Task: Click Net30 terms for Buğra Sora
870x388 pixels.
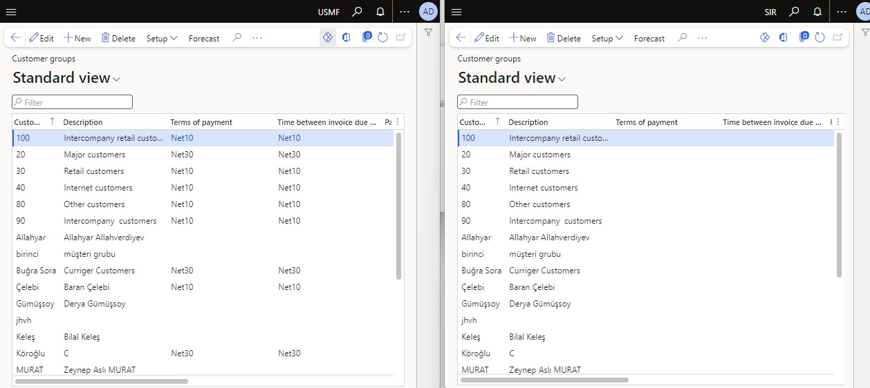Action: [183, 271]
